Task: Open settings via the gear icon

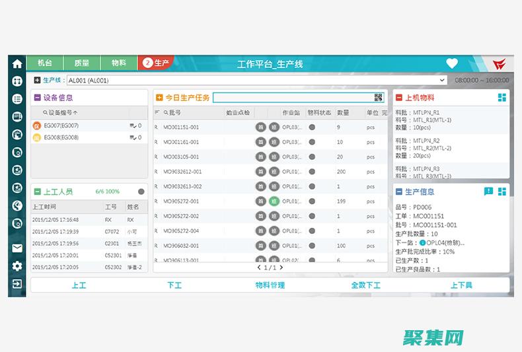Action: (x=17, y=266)
